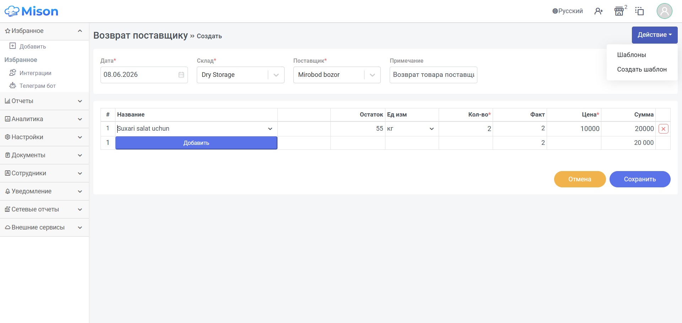682x323 pixels.
Task: Select Создать шаблон from action menu
Action: pyautogui.click(x=642, y=69)
